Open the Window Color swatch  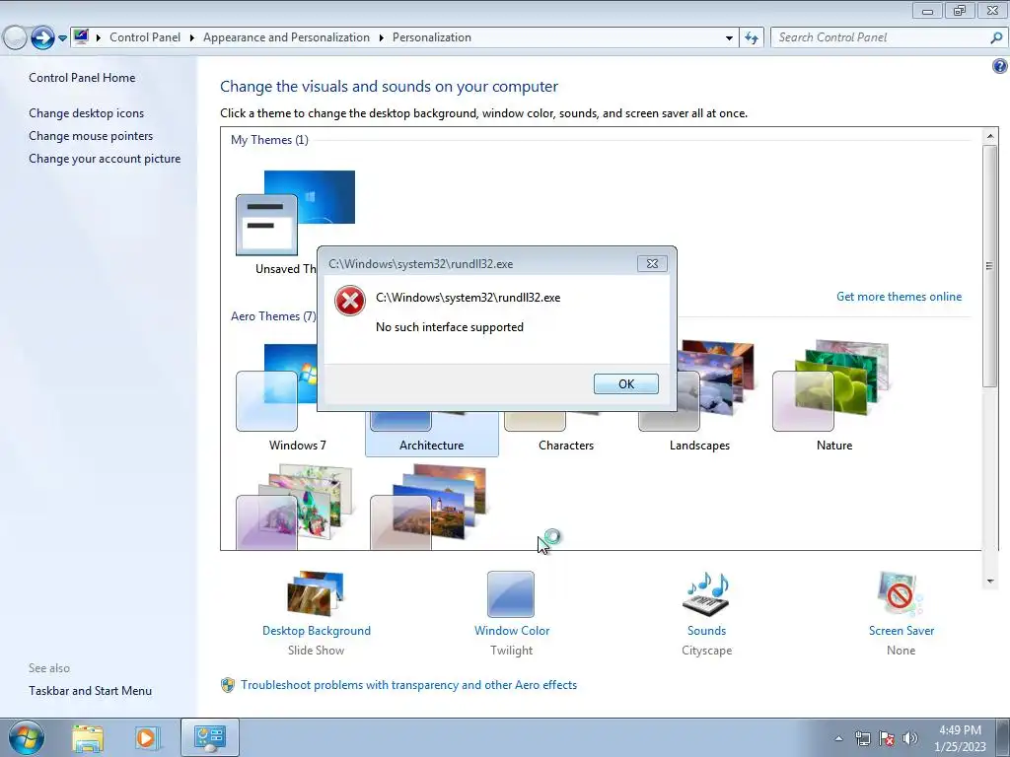click(511, 594)
